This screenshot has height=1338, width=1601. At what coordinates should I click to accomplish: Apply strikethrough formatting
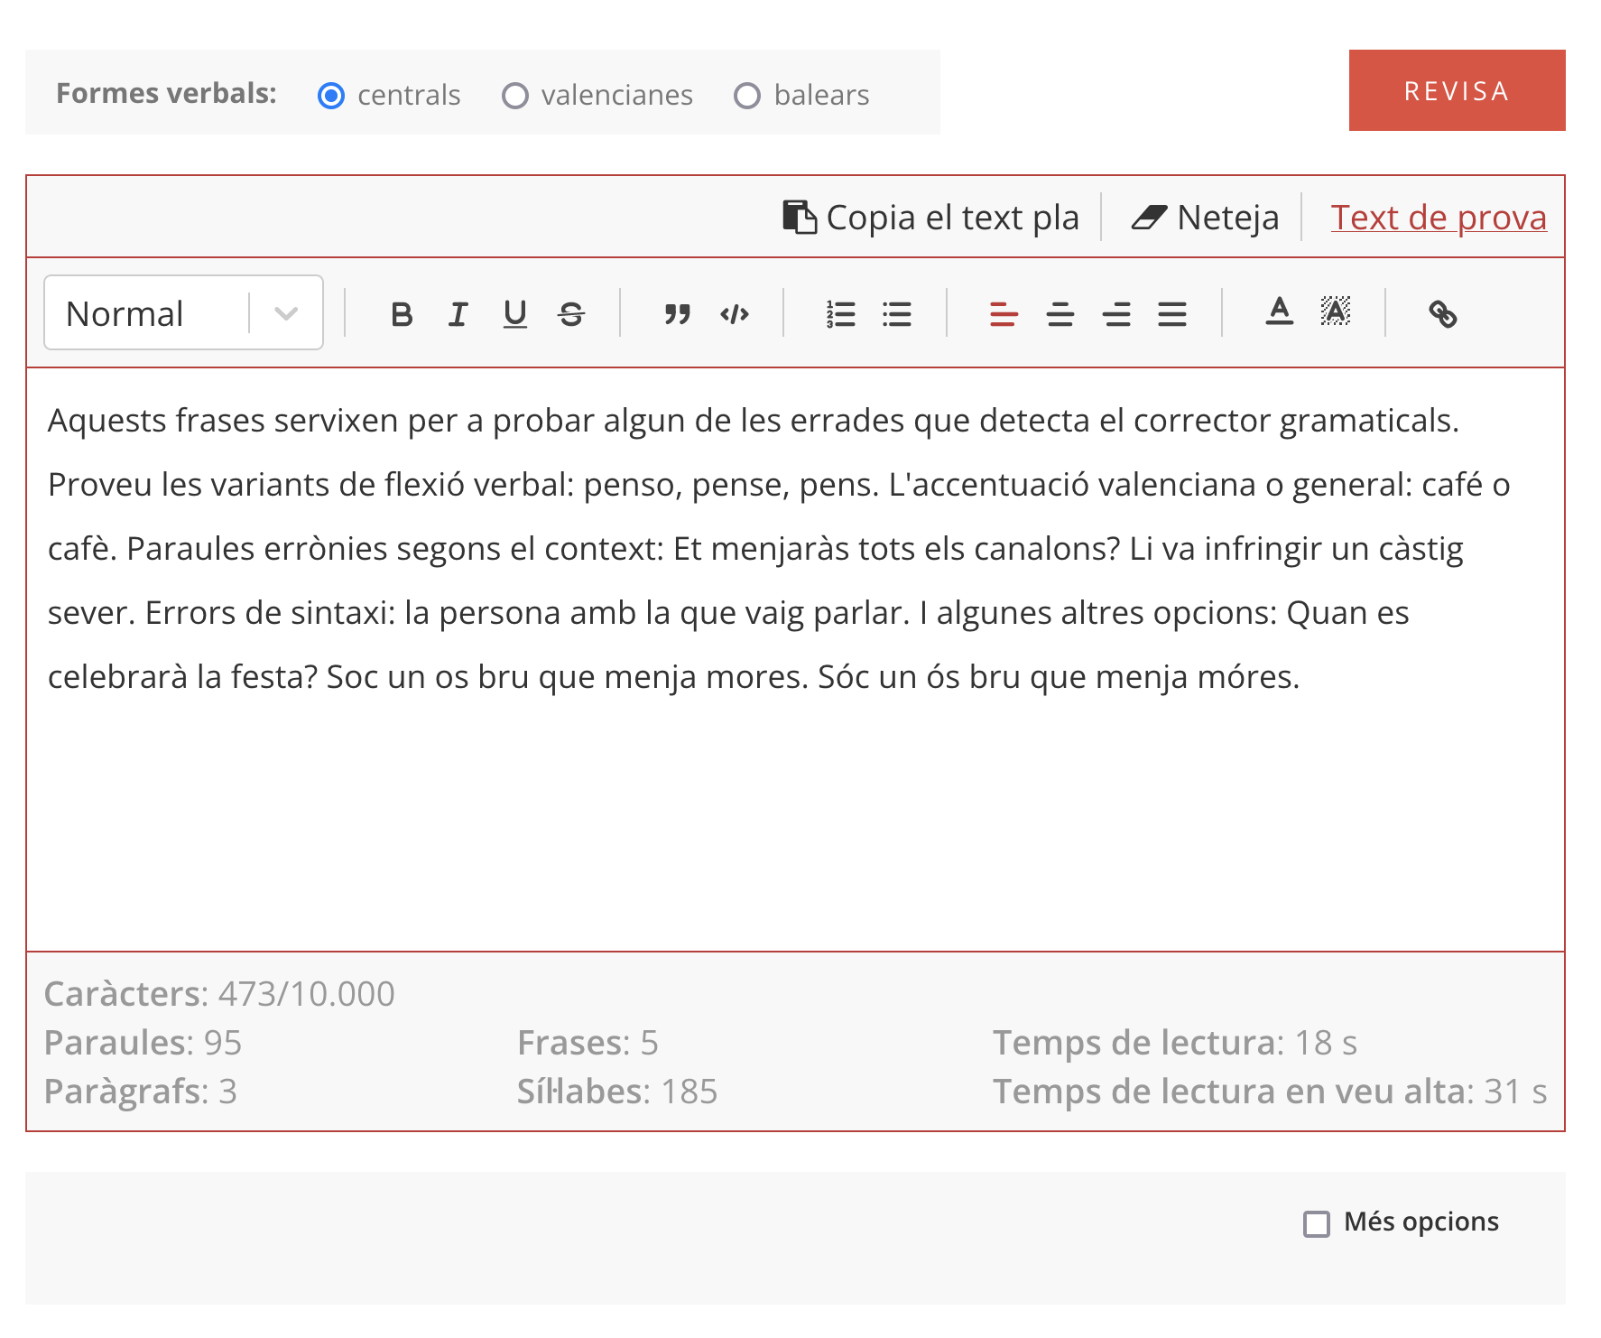tap(571, 314)
